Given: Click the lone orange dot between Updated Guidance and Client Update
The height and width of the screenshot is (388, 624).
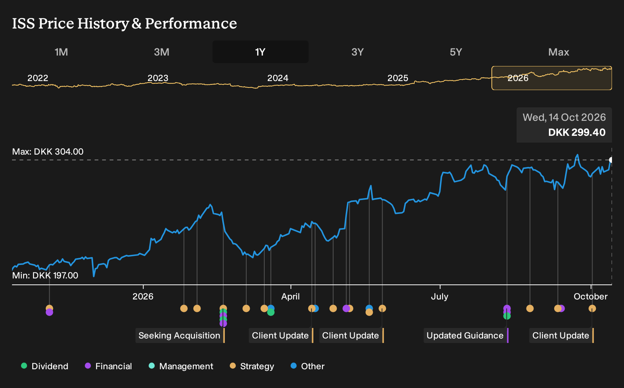Looking at the screenshot, I should point(530,308).
